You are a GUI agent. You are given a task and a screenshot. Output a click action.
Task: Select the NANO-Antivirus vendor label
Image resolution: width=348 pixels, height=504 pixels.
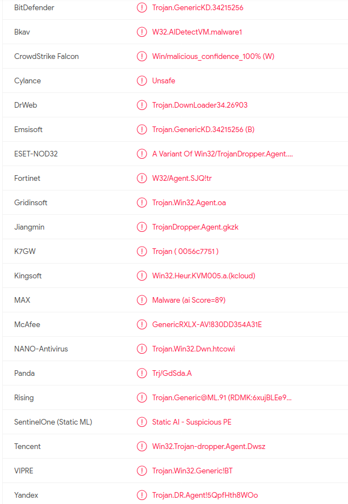click(41, 349)
